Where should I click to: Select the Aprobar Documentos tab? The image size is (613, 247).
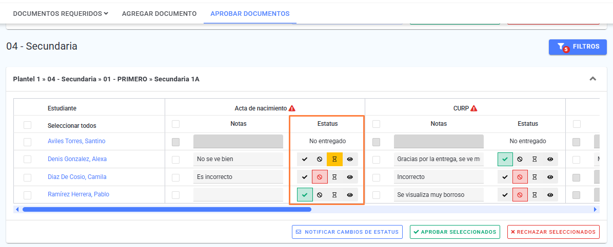tap(250, 14)
